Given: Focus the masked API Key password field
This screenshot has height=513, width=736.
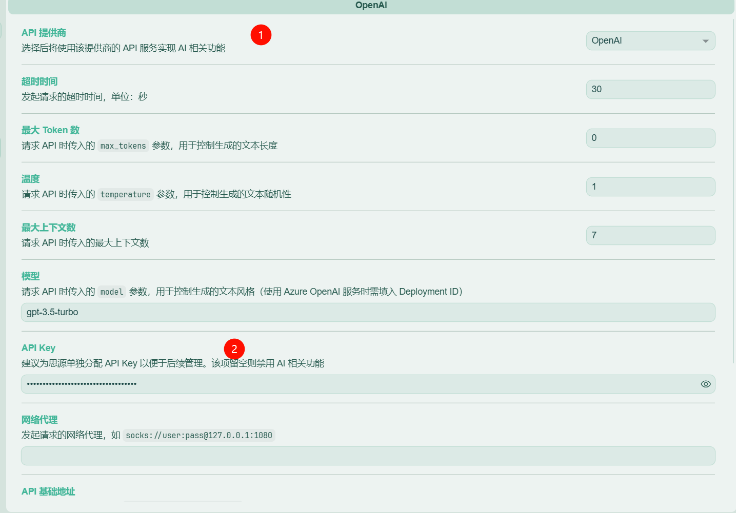Looking at the screenshot, I should [368, 384].
